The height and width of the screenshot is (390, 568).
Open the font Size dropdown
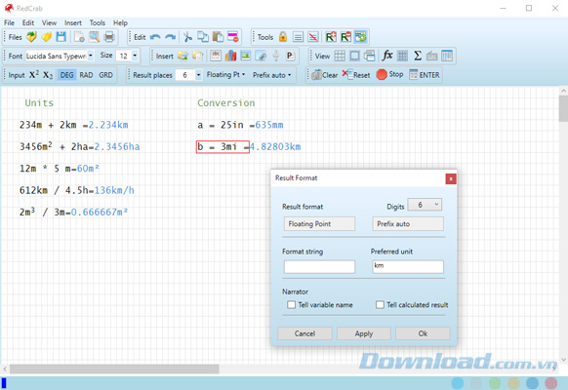coord(135,56)
